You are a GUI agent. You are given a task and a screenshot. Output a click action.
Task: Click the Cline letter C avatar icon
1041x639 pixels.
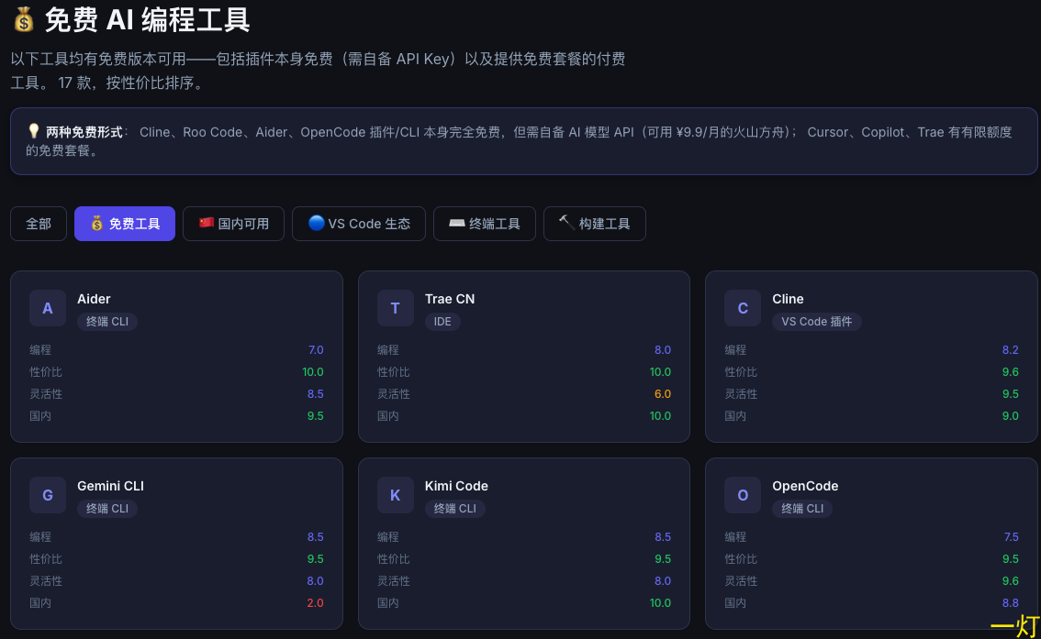click(743, 308)
